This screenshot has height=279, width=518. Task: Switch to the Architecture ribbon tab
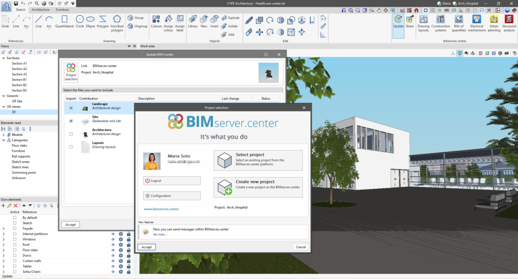click(40, 10)
